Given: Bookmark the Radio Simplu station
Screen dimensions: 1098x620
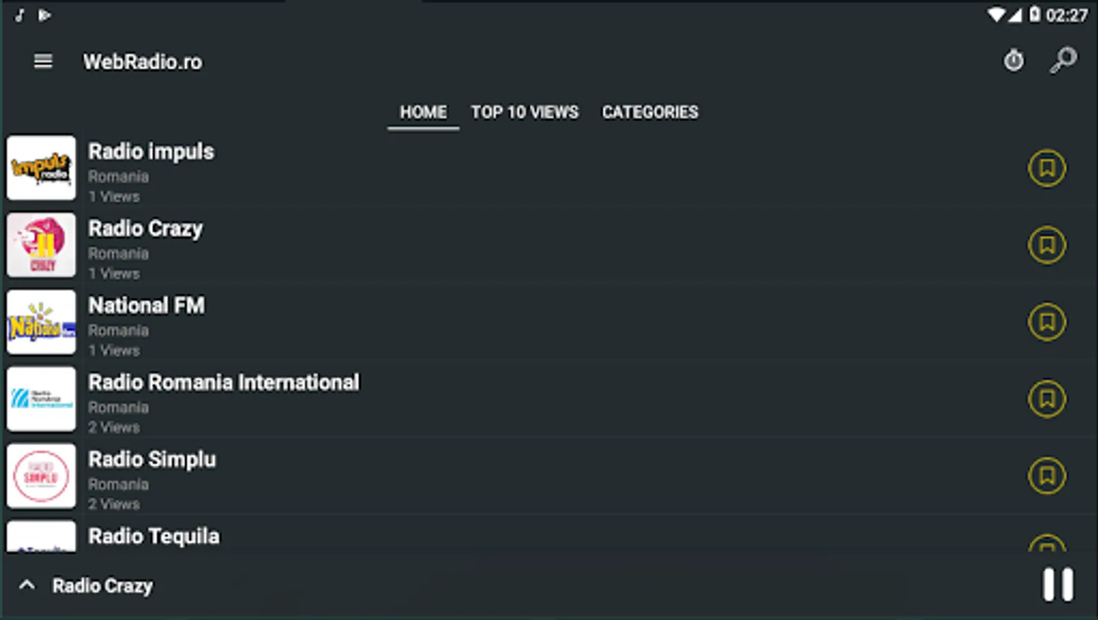Looking at the screenshot, I should coord(1047,476).
